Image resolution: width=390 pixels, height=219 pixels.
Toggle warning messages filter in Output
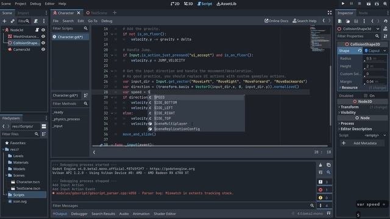click(x=324, y=198)
